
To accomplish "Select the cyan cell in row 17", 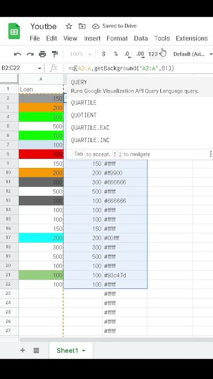I will click(x=41, y=238).
